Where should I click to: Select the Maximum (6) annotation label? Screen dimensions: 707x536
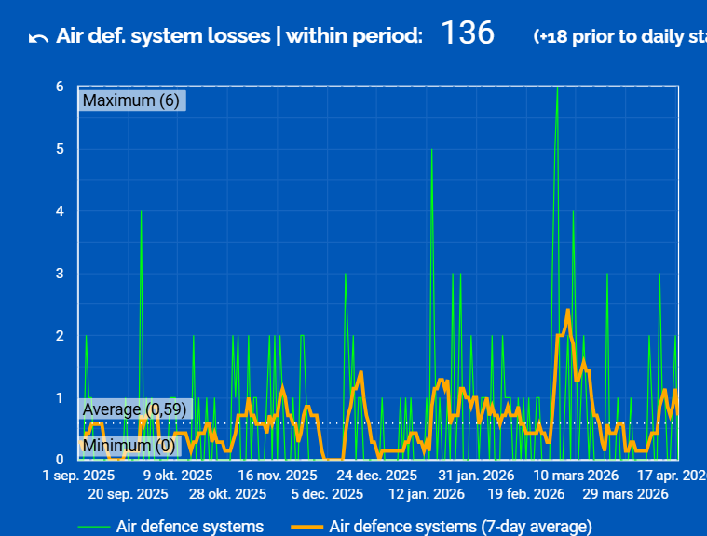click(131, 100)
